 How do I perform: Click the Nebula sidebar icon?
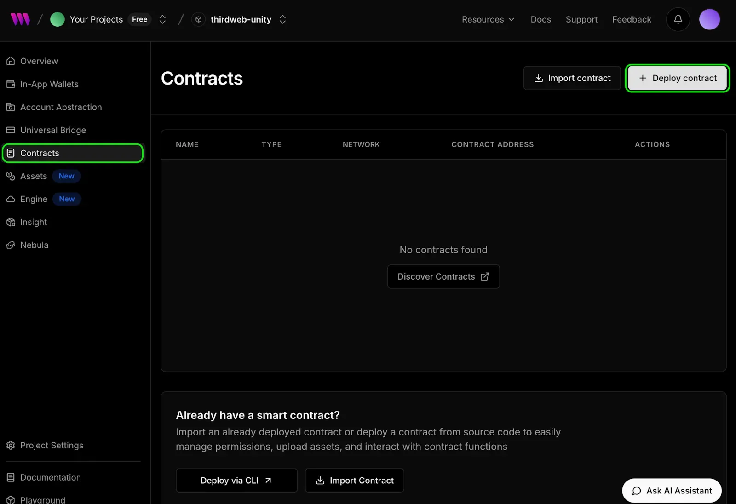pyautogui.click(x=11, y=245)
